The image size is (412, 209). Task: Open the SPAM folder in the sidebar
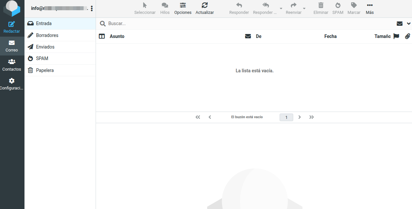60,58
